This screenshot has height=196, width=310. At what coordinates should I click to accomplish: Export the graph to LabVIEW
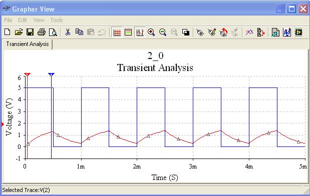point(298,32)
